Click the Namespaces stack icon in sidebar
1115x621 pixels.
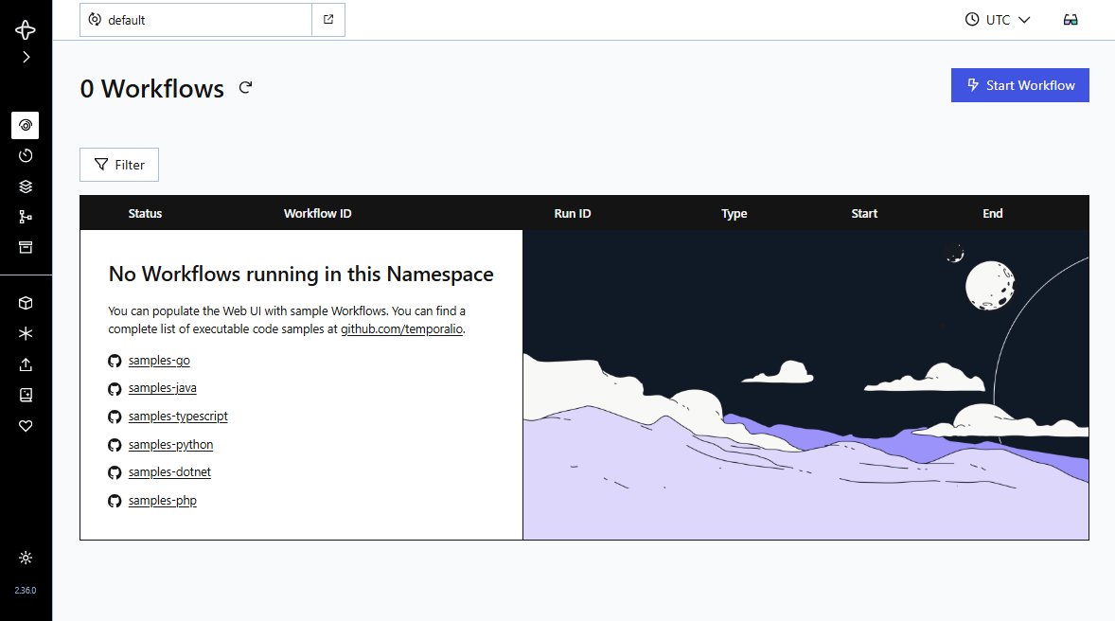pyautogui.click(x=26, y=186)
